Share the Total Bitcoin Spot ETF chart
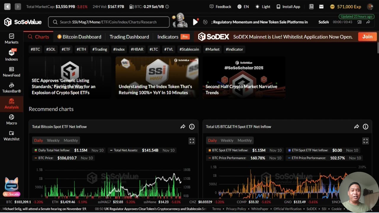 tap(183, 127)
